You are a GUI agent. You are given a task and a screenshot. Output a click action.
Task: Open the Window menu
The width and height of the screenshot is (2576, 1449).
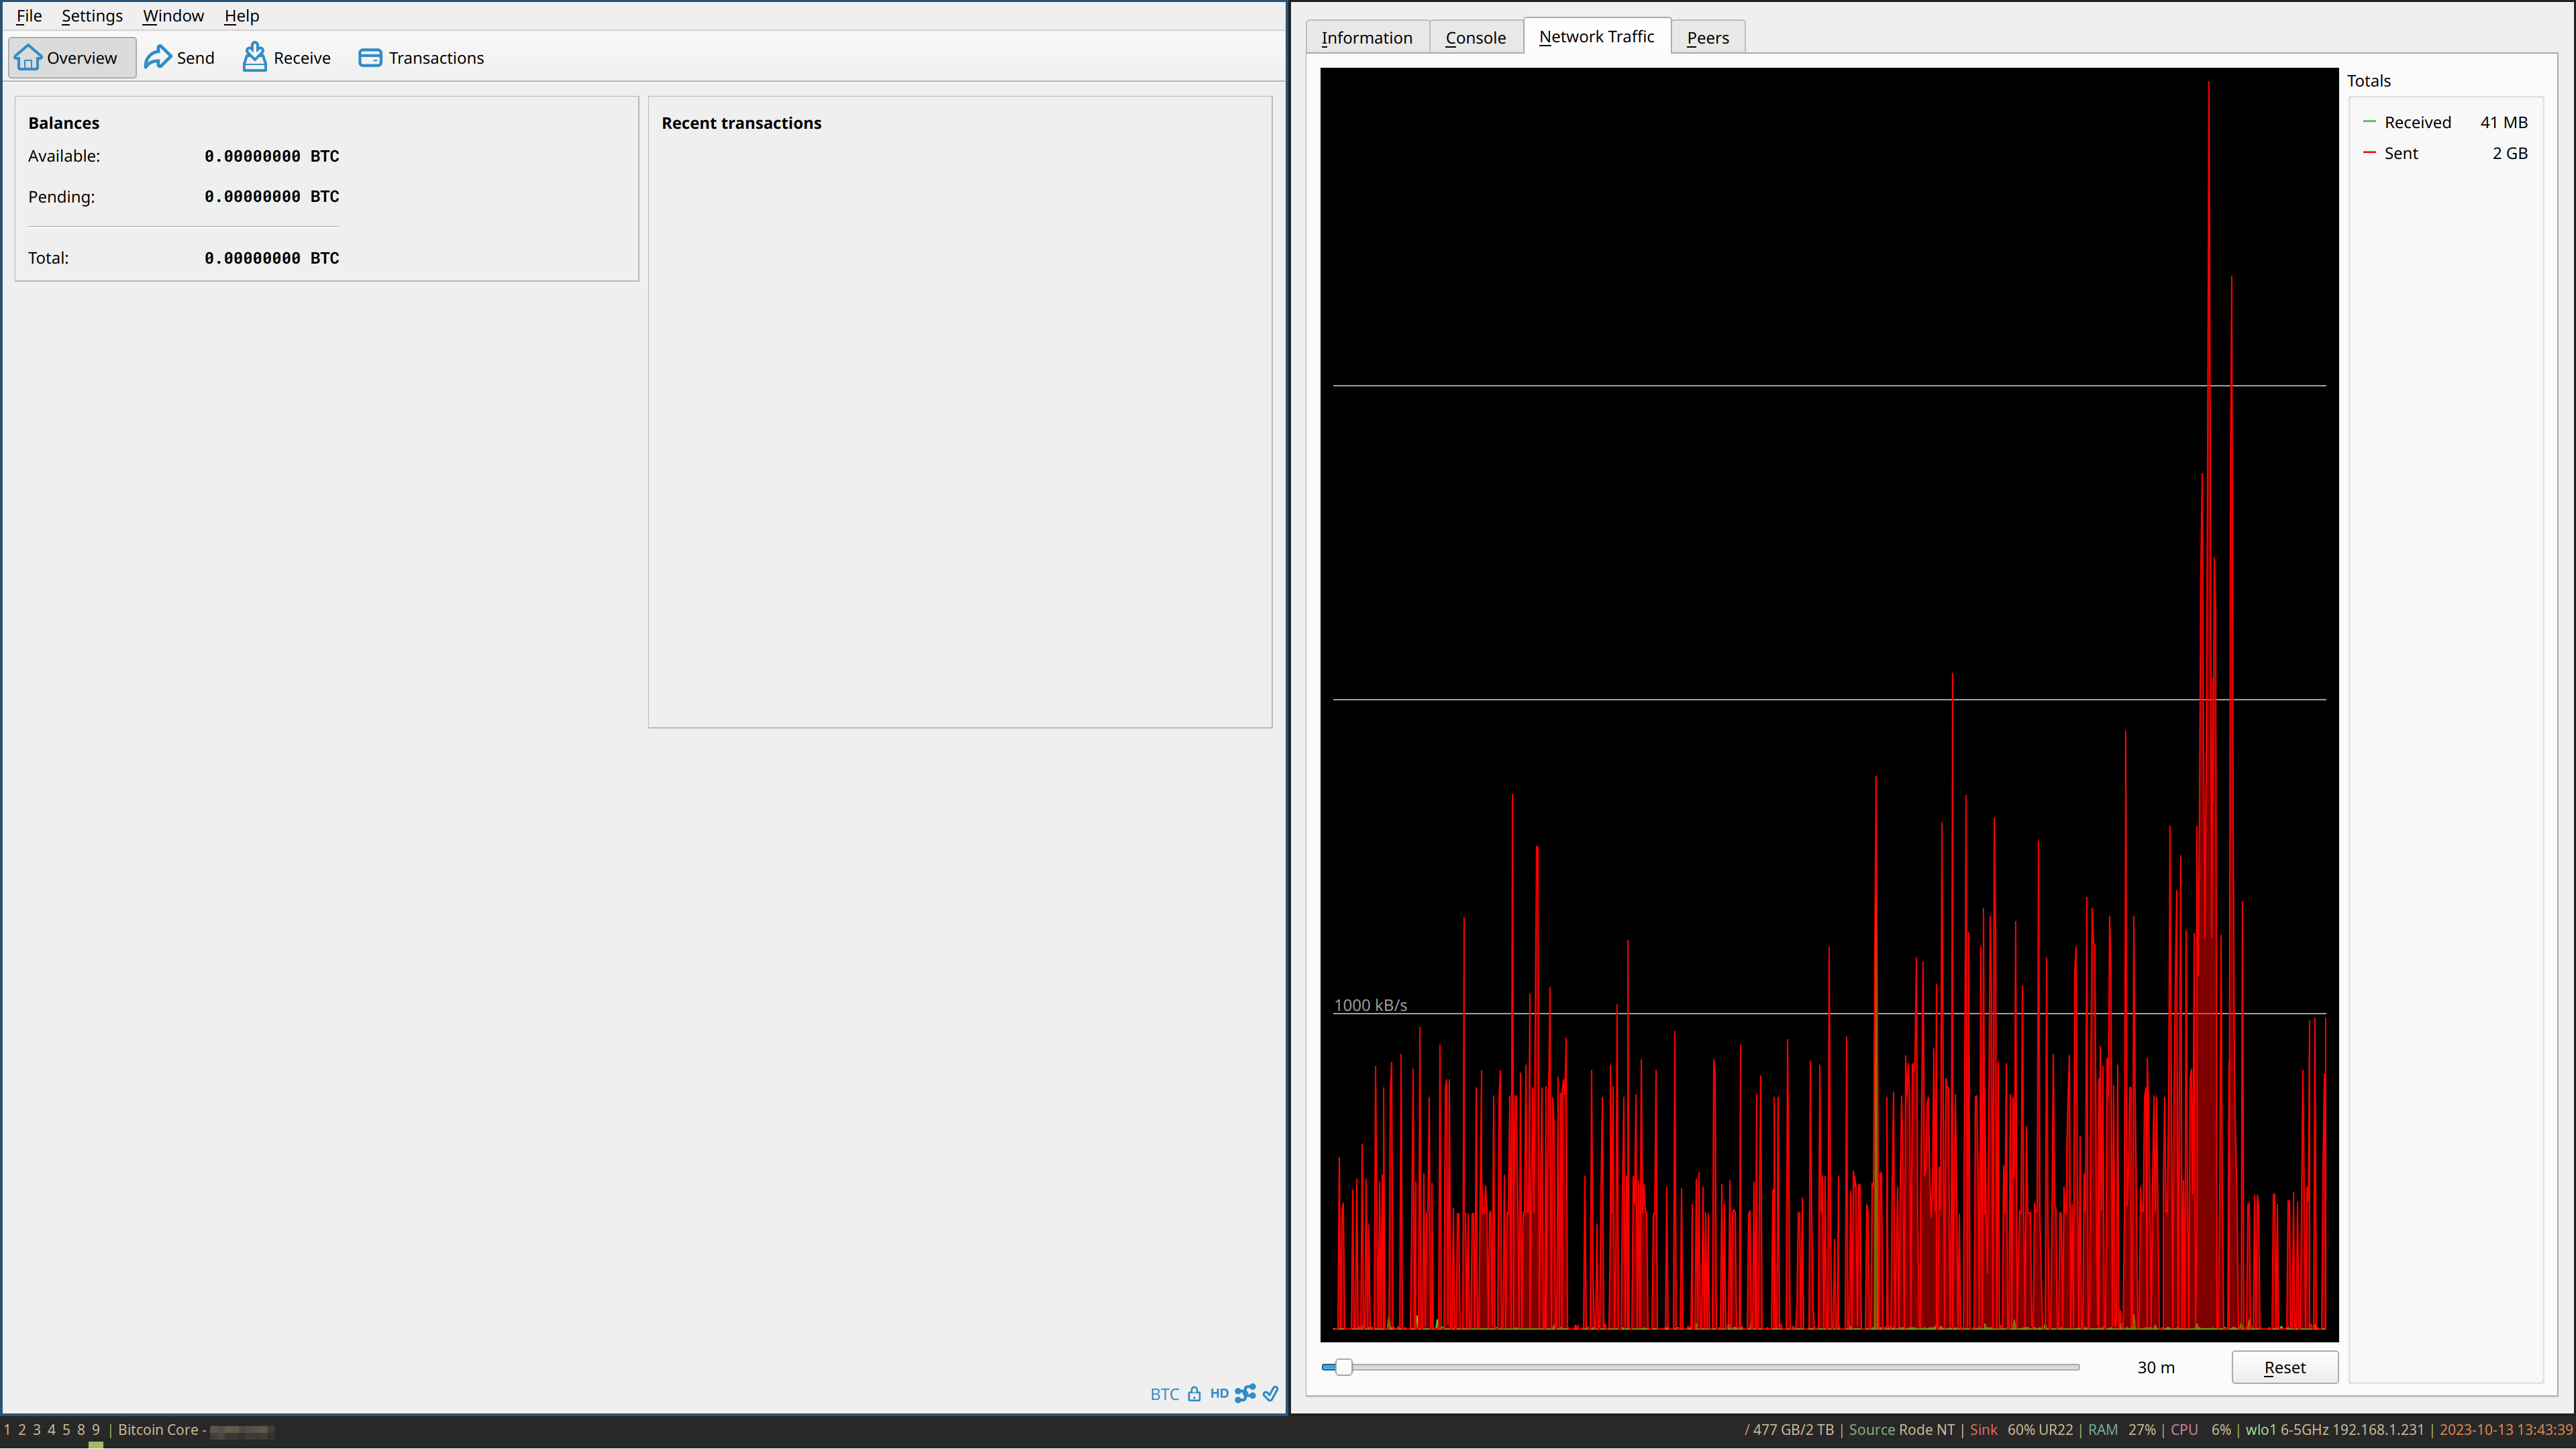(x=172, y=15)
